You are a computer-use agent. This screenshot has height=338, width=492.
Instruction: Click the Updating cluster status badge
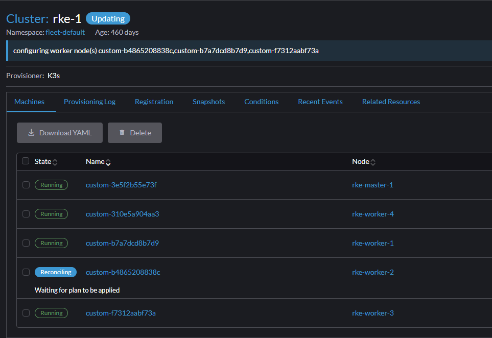[x=108, y=19]
